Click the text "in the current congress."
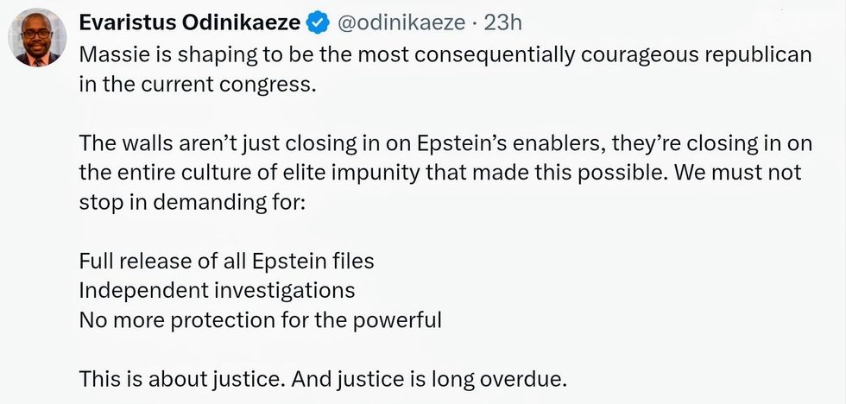The height and width of the screenshot is (404, 846). (x=197, y=86)
